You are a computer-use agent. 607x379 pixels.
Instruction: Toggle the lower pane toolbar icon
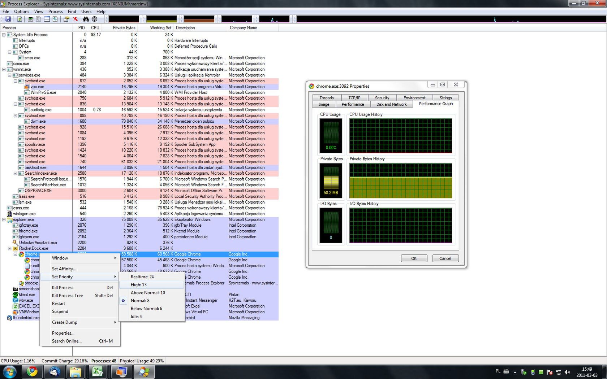pos(47,19)
